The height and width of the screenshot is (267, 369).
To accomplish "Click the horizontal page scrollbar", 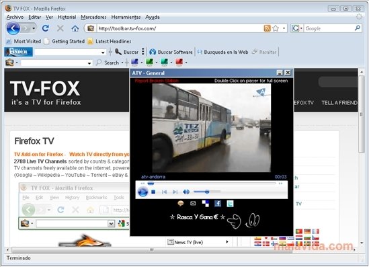I will (152, 250).
